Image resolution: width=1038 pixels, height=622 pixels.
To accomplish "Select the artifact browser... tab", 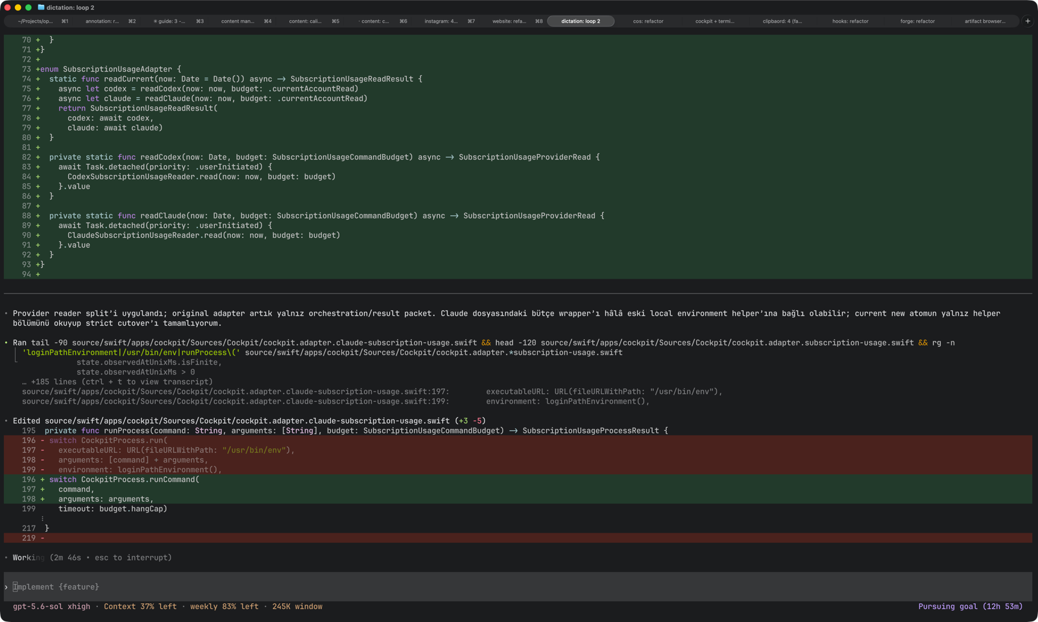I will click(x=985, y=21).
